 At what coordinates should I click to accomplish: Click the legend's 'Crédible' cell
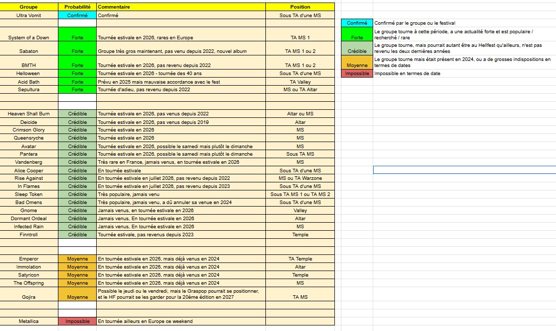click(357, 48)
